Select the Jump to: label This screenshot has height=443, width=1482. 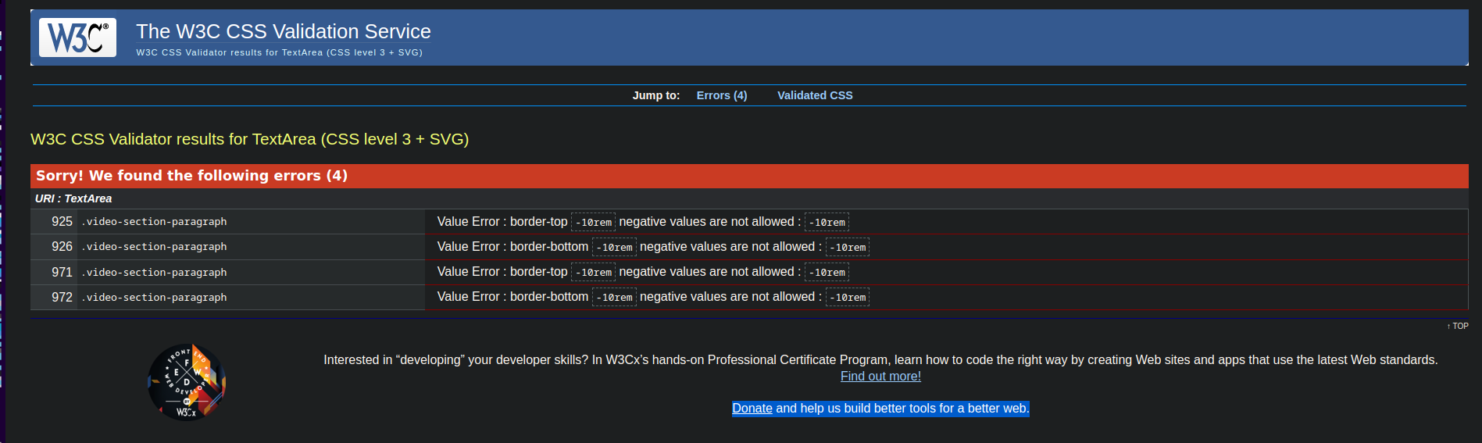click(x=656, y=95)
